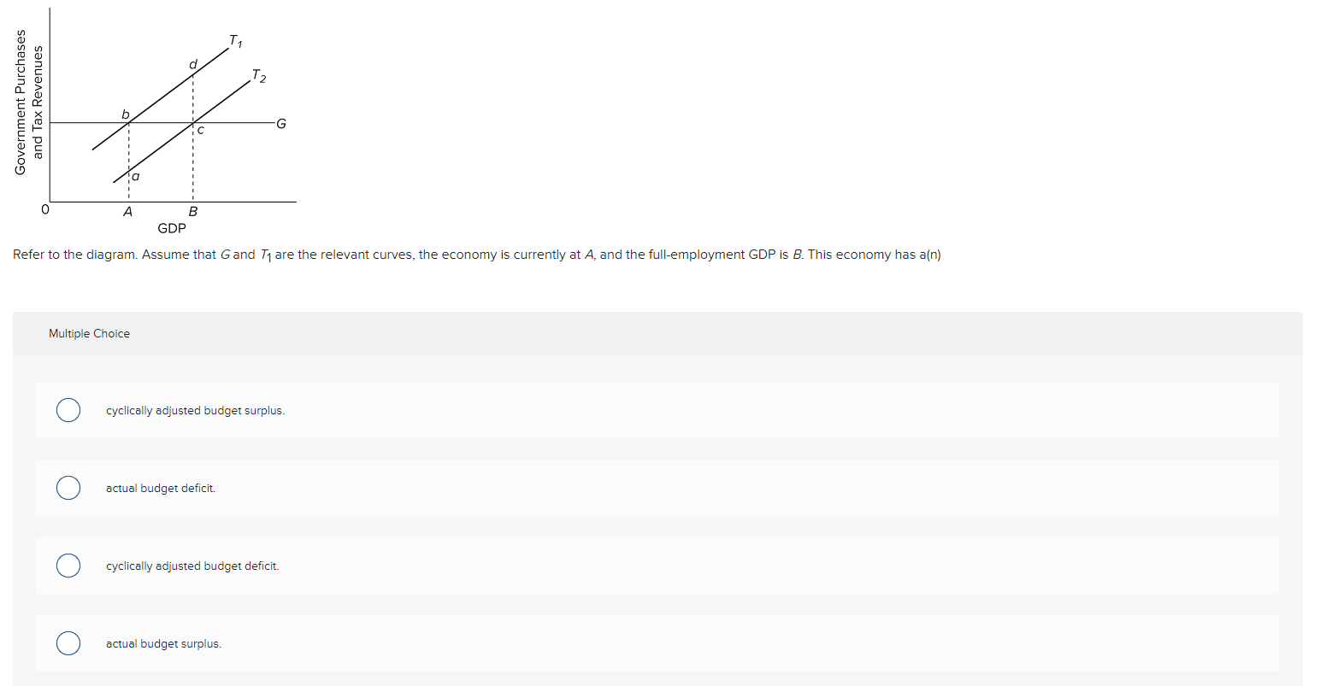The height and width of the screenshot is (686, 1344).
Task: Click point c on the diagram
Action: point(201,131)
